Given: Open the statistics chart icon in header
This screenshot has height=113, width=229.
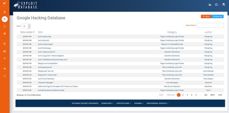Looking at the screenshot, I should click(x=210, y=5).
